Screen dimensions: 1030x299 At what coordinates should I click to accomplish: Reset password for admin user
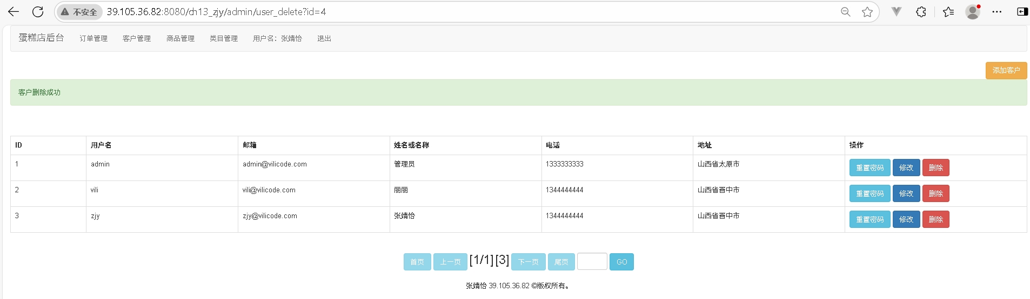pyautogui.click(x=870, y=168)
